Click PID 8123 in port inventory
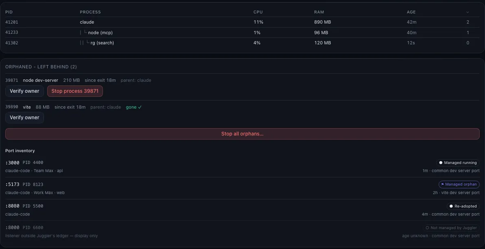Image resolution: width=485 pixels, height=249 pixels. coord(33,184)
